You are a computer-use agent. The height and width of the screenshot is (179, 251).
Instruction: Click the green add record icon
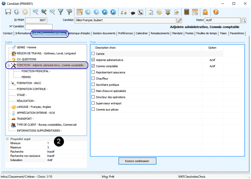tap(17, 12)
